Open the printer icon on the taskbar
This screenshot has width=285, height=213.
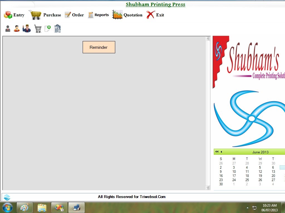[x=76, y=207]
